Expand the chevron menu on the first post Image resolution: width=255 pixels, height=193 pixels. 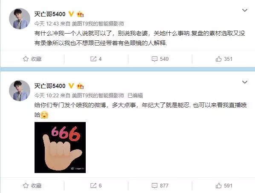[x=245, y=10]
